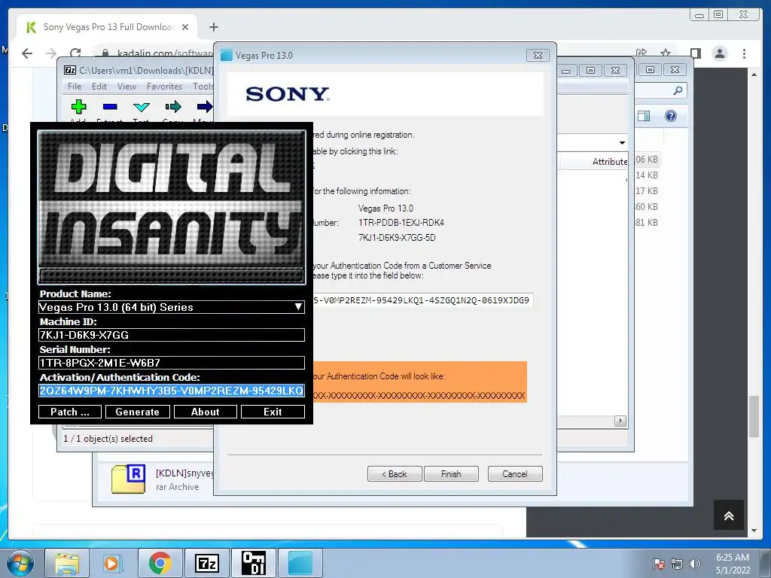
Task: Open the 7-Zip View menu
Action: [x=126, y=87]
